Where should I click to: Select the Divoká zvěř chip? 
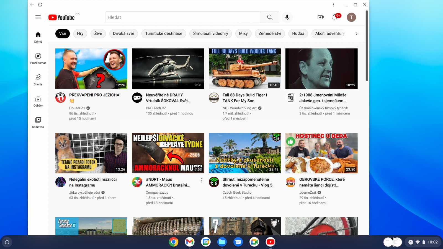[x=123, y=33]
